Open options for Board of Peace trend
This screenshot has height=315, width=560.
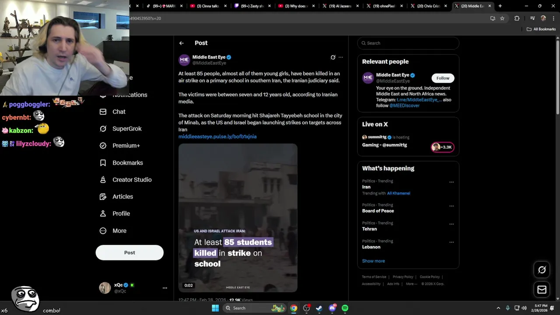(x=451, y=206)
